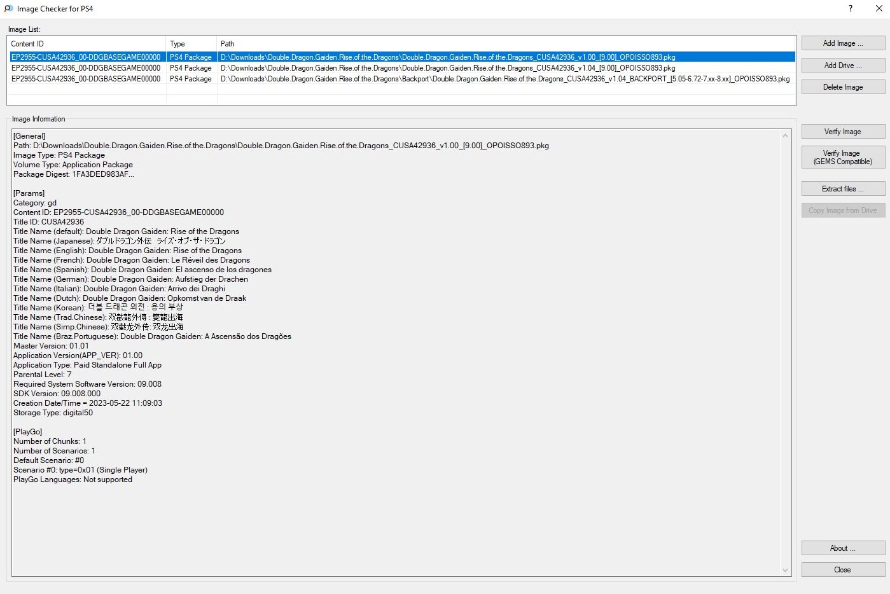Click Extract files button
Viewport: 890px width, 594px height.
point(843,189)
